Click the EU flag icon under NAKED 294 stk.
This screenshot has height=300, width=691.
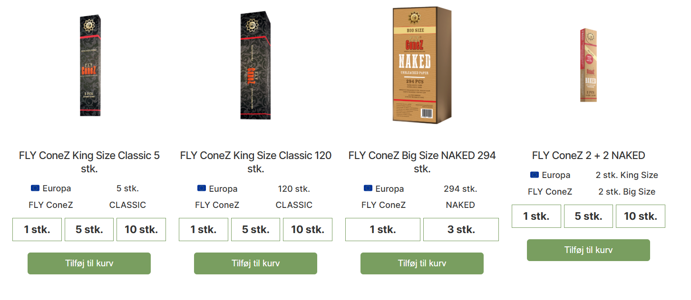click(x=368, y=188)
